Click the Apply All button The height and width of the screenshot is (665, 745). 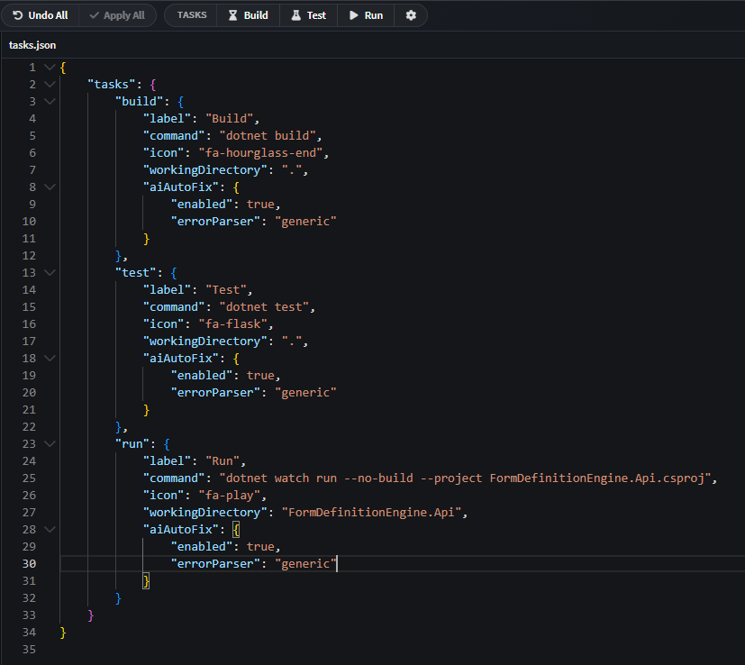[117, 15]
